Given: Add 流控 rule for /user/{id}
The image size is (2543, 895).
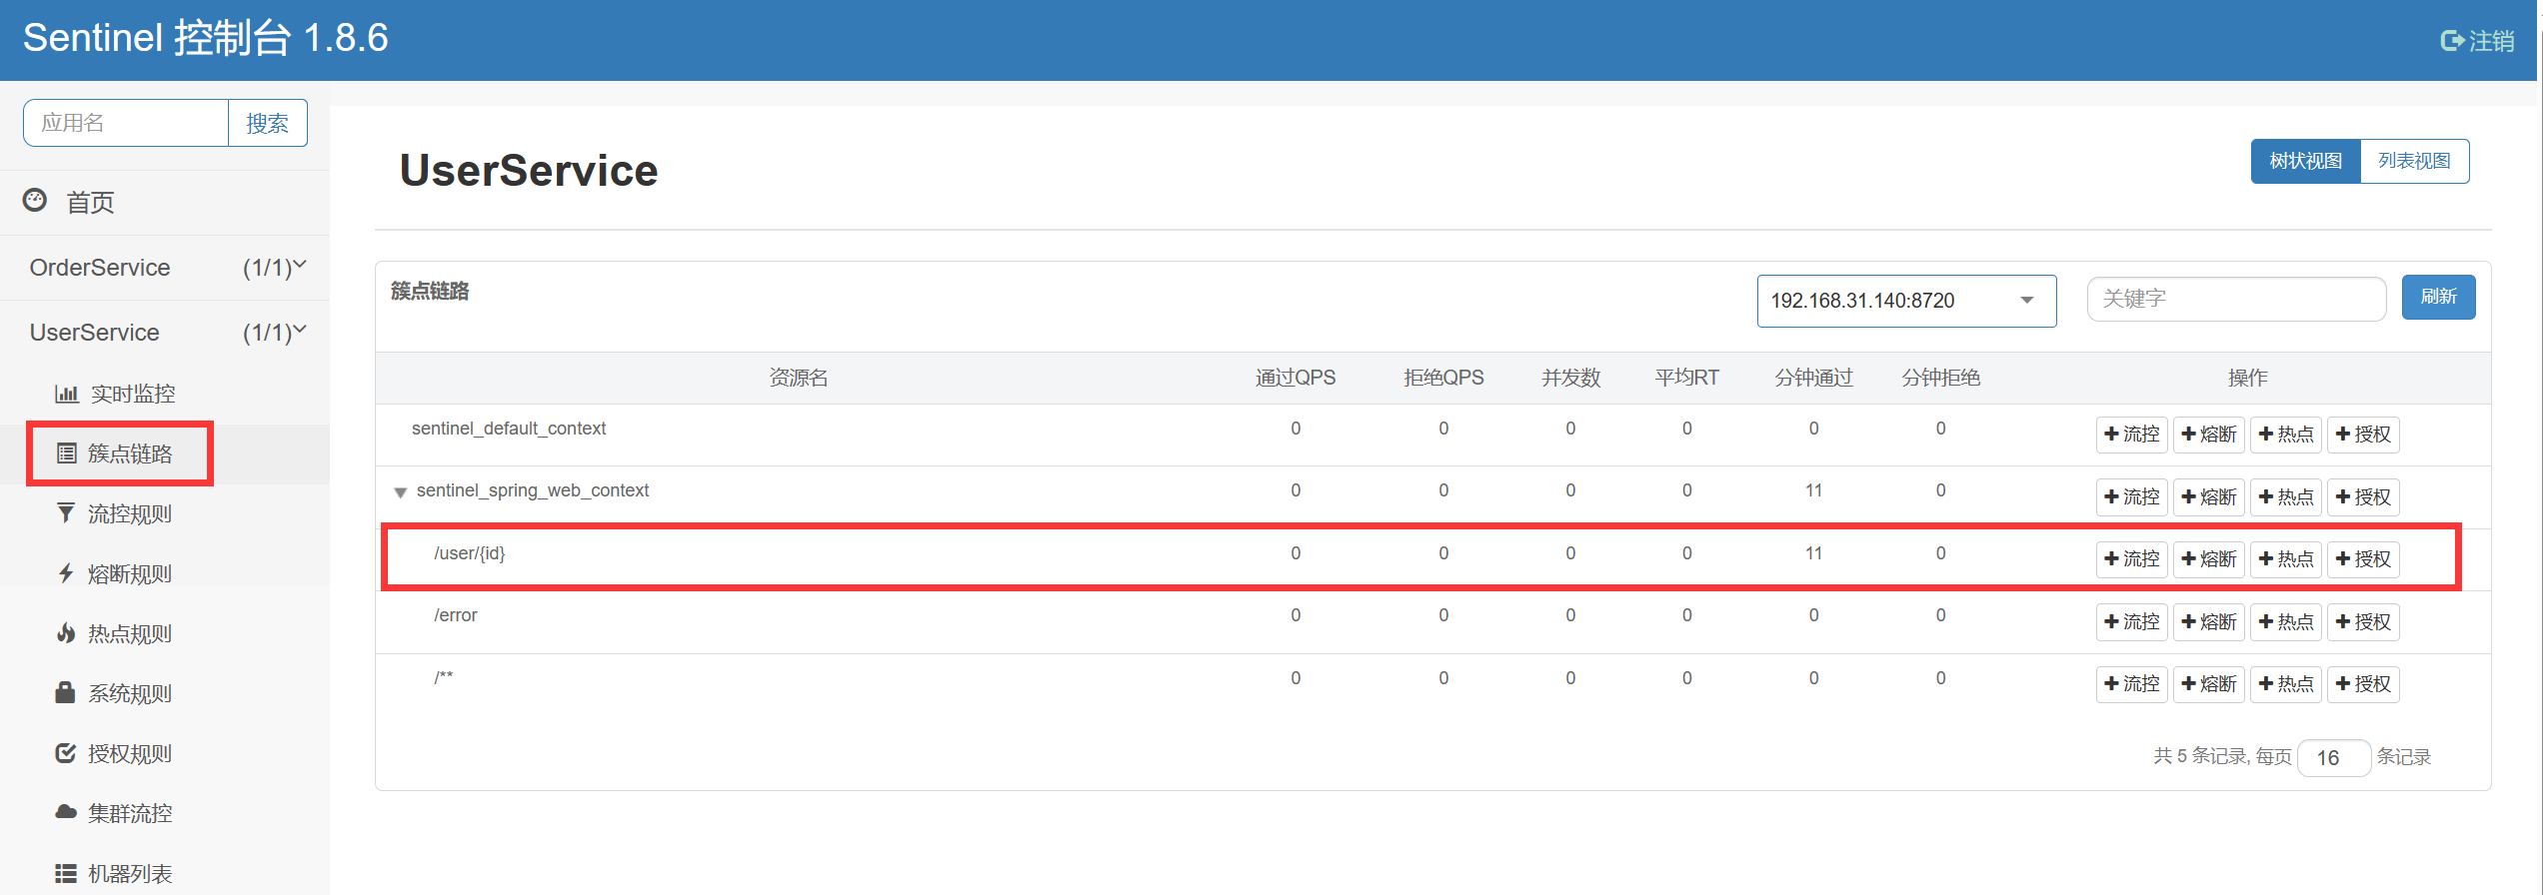Looking at the screenshot, I should (x=2131, y=559).
